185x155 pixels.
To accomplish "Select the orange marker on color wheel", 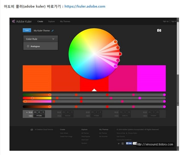I will [115, 42].
